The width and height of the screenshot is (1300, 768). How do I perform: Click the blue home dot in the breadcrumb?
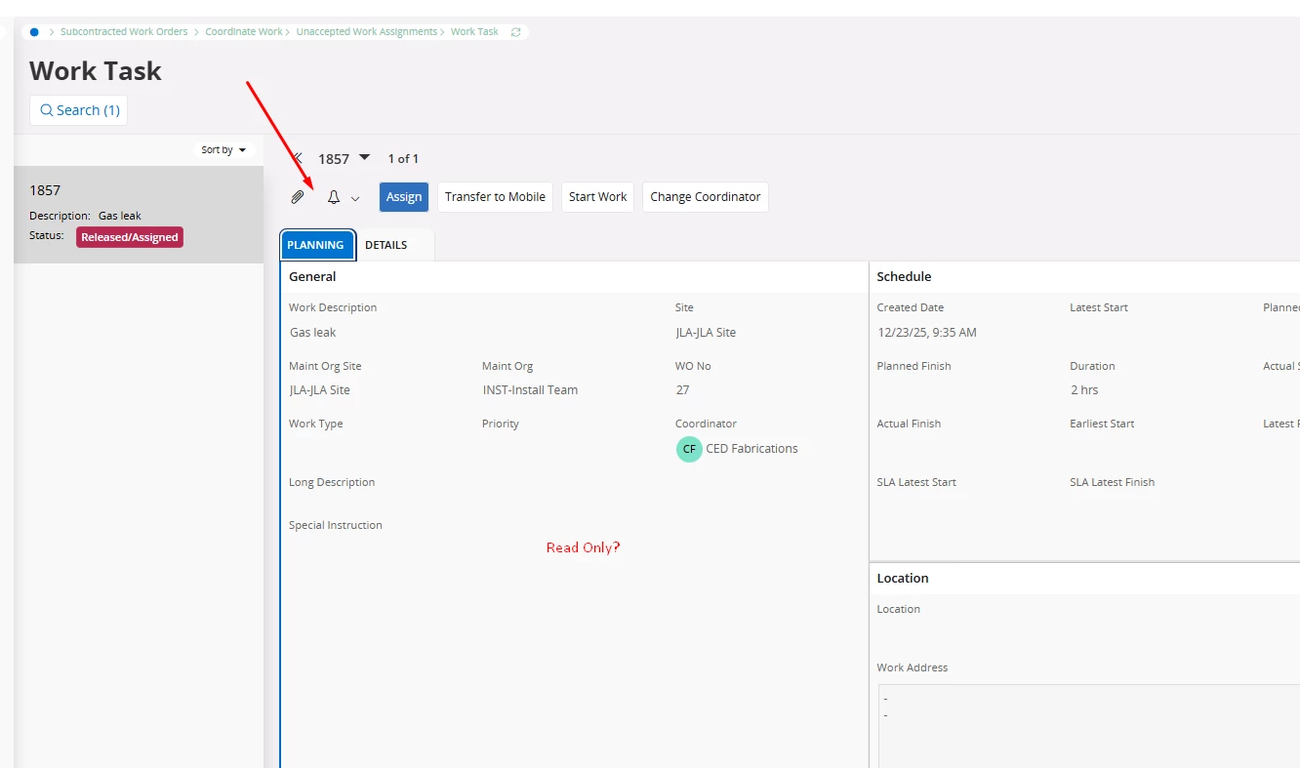(x=34, y=32)
